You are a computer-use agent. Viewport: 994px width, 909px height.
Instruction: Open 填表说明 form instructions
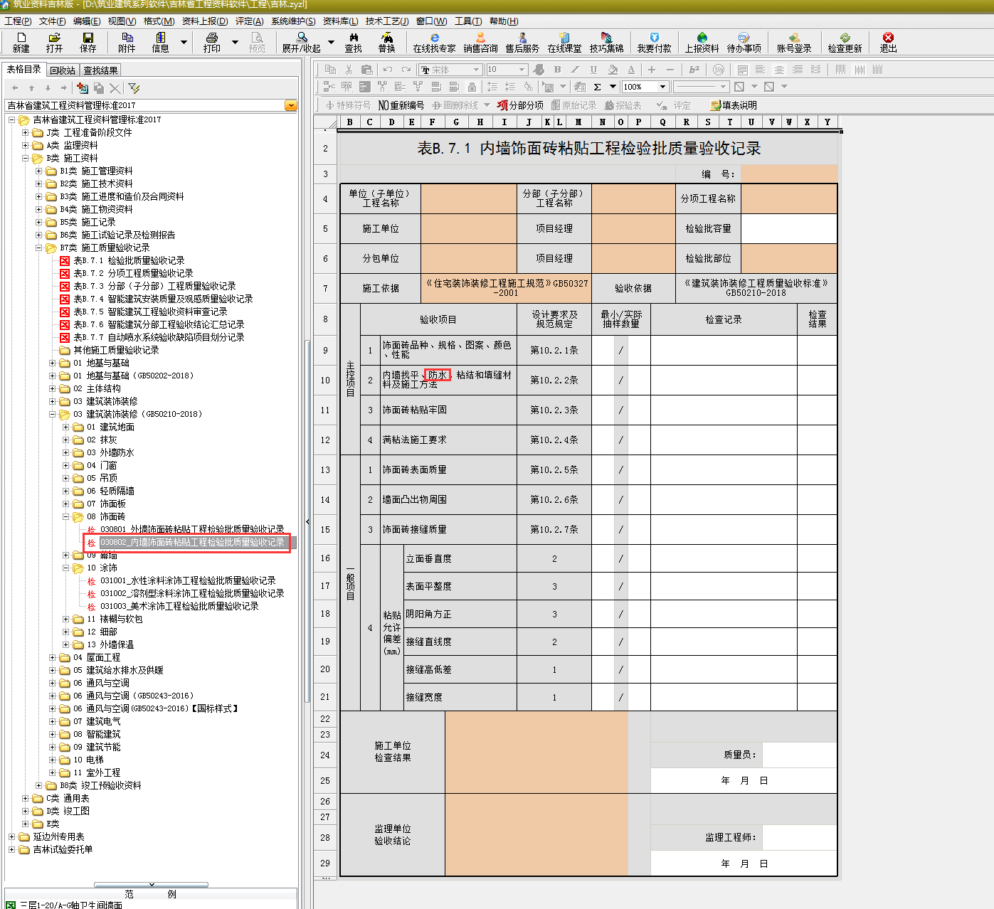pos(734,105)
